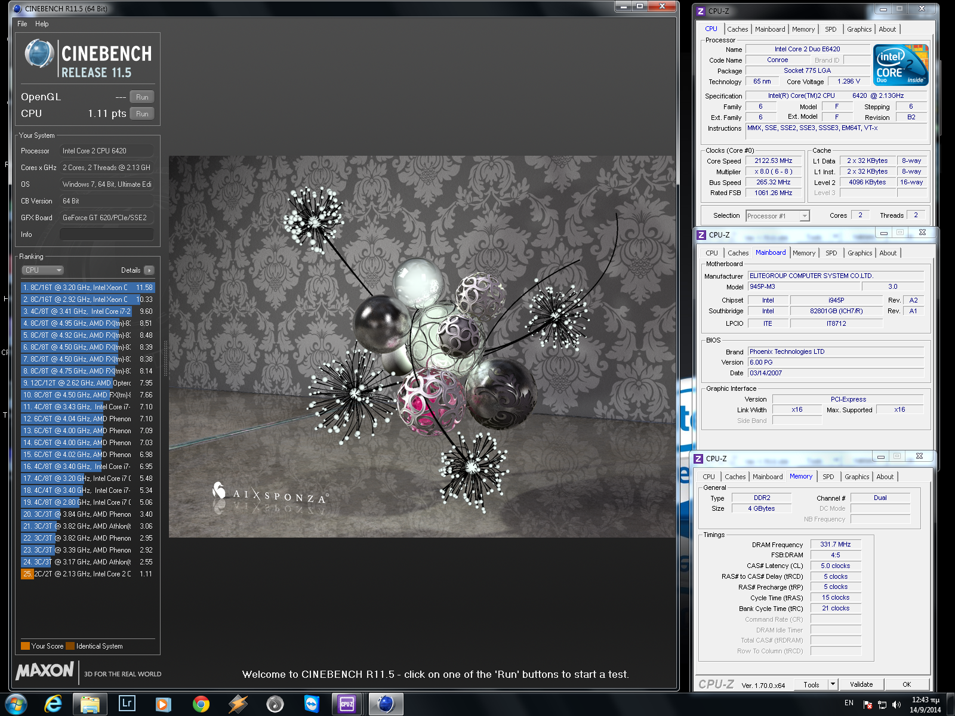Click the Processor field in Your System
The width and height of the screenshot is (955, 716).
(x=107, y=151)
